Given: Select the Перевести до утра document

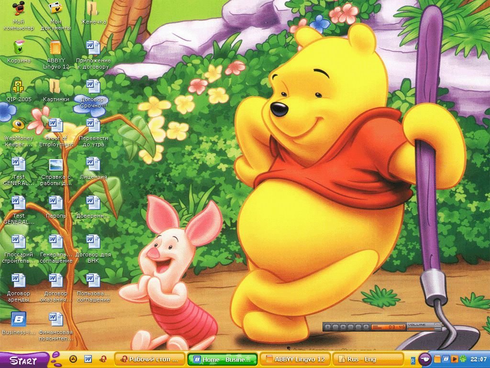Looking at the screenshot, I should pyautogui.click(x=93, y=132).
